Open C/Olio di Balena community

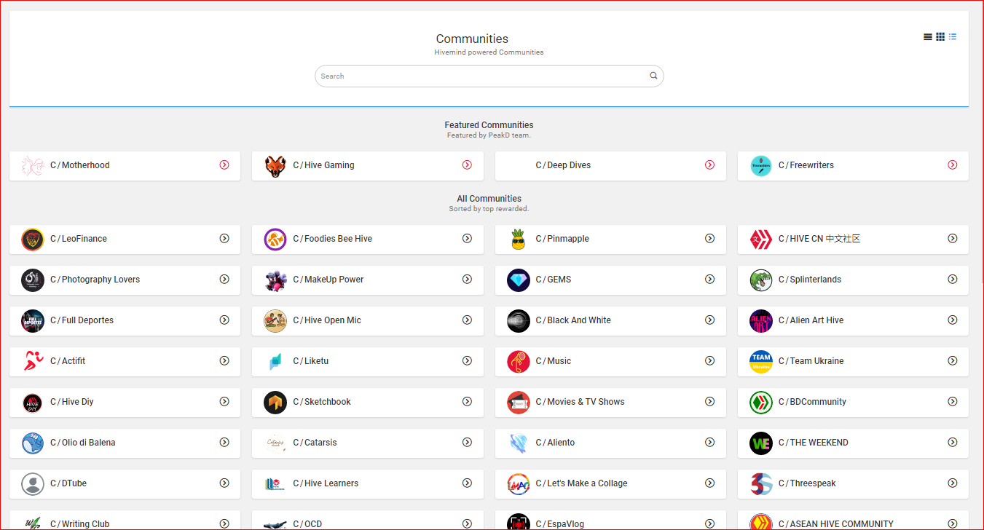[82, 443]
